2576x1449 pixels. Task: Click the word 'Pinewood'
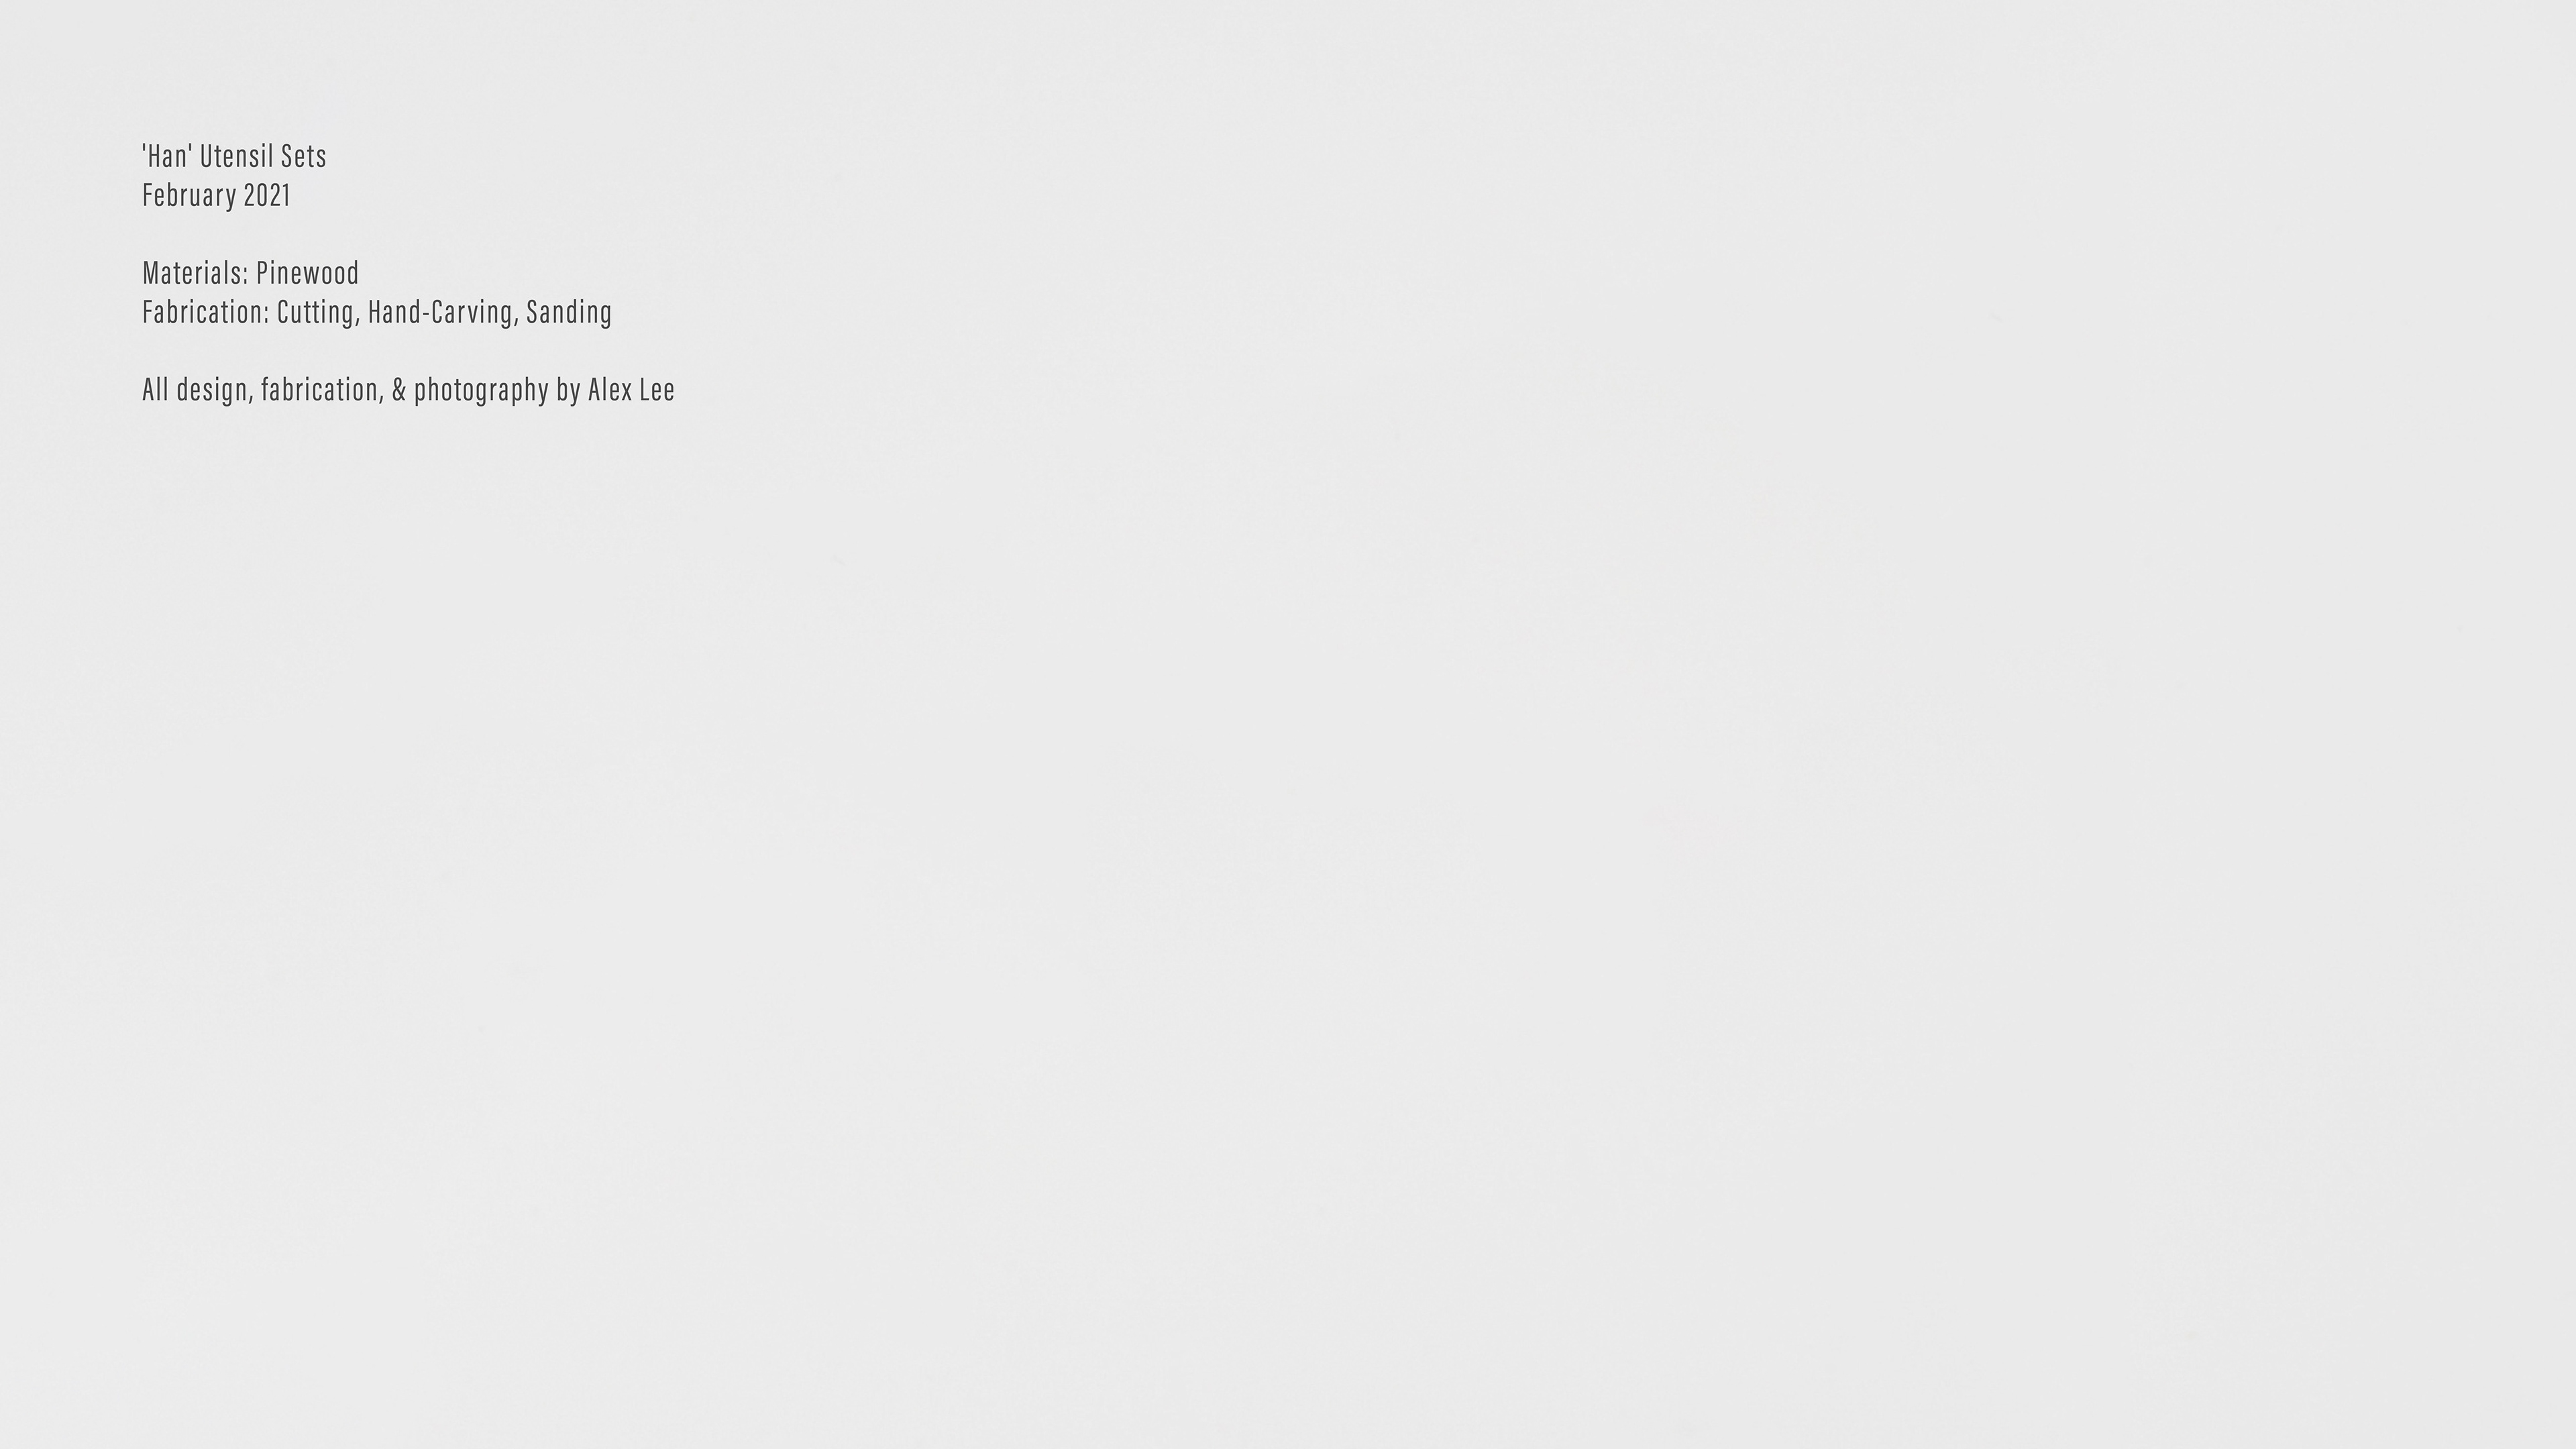click(307, 272)
